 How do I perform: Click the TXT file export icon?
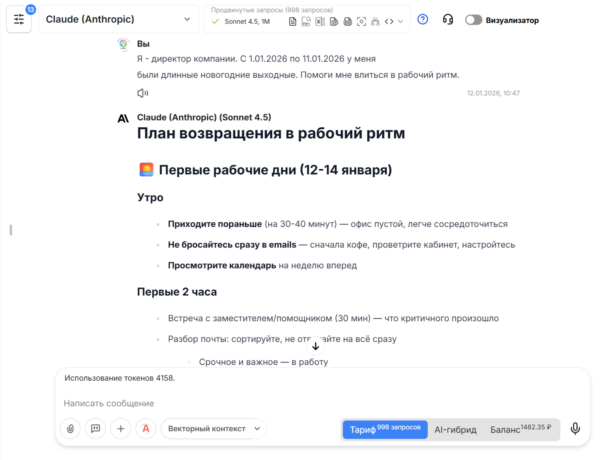click(334, 21)
